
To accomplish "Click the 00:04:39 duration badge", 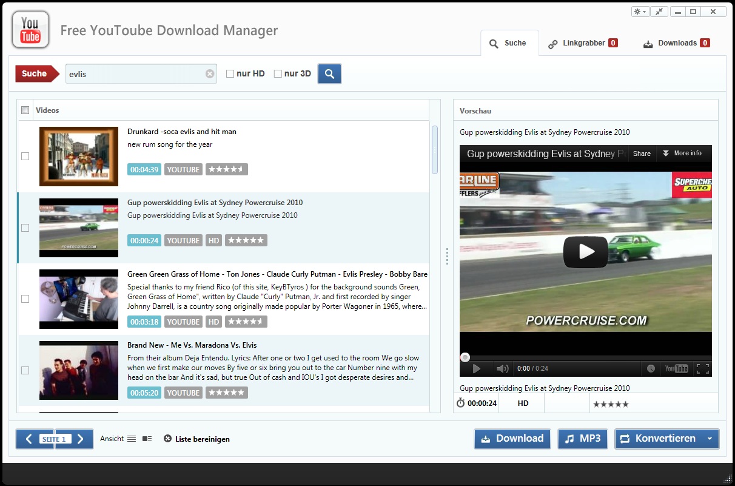I will (x=144, y=169).
